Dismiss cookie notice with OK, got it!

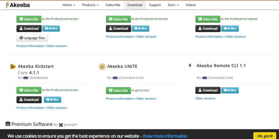[x=264, y=136]
